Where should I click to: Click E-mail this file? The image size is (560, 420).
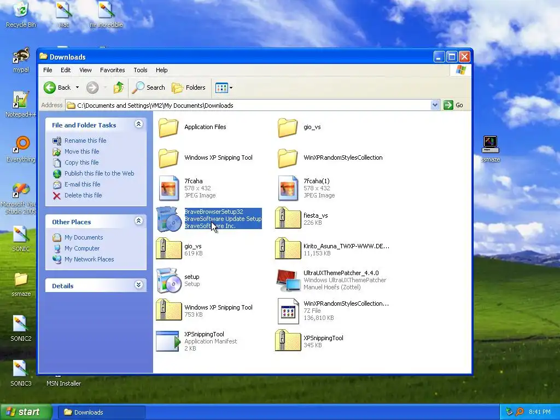pos(82,184)
